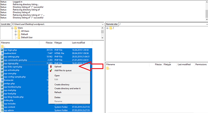Screen dimensions: 208x113
Task: Expand the remote root tree node
Action: [x=107, y=28]
